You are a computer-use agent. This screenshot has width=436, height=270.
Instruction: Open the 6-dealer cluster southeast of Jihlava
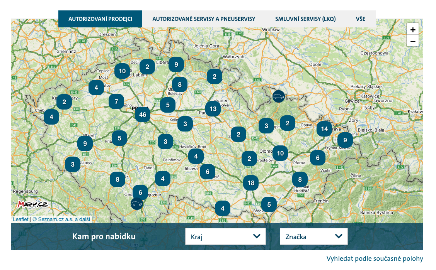pos(208,172)
